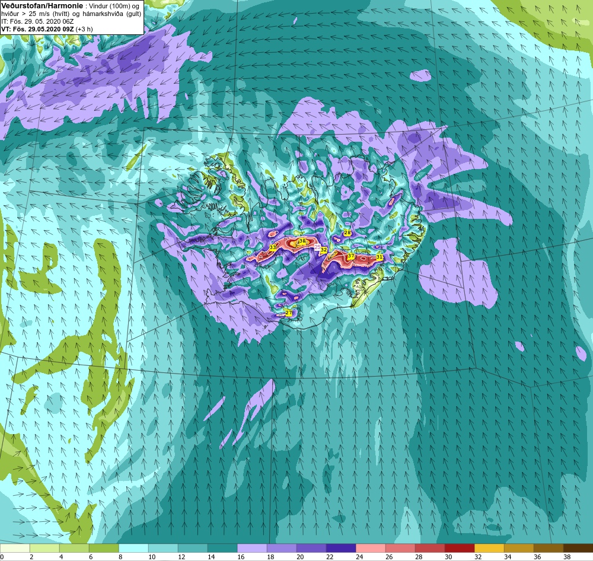
Task: Click the legend scale number 0
Action: coord(2,557)
